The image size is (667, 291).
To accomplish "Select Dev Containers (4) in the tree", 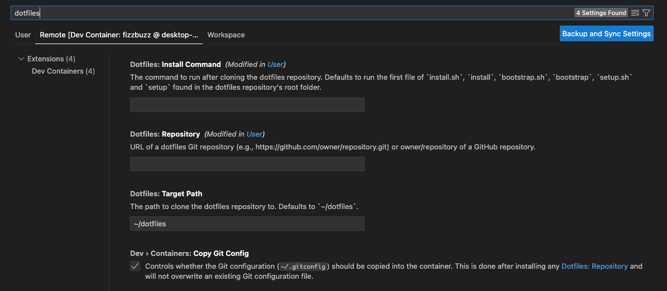I will pyautogui.click(x=63, y=71).
